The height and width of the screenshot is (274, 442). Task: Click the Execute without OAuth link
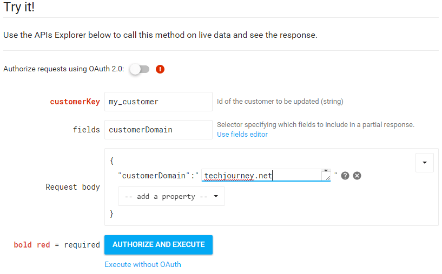pos(143,264)
